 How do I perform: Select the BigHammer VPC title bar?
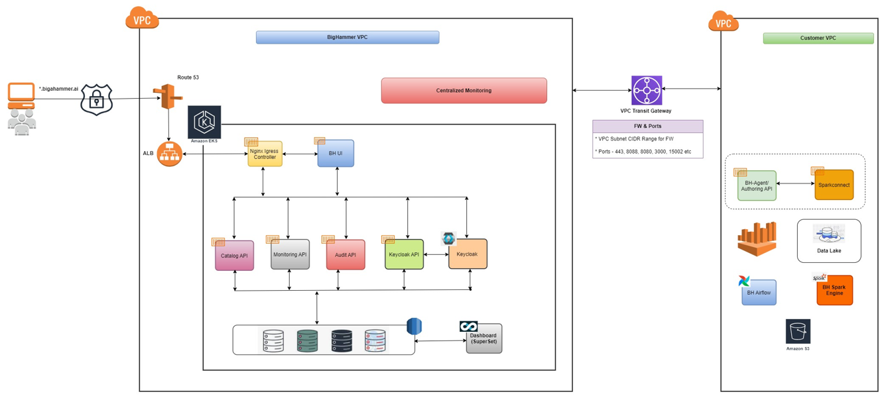click(x=348, y=37)
